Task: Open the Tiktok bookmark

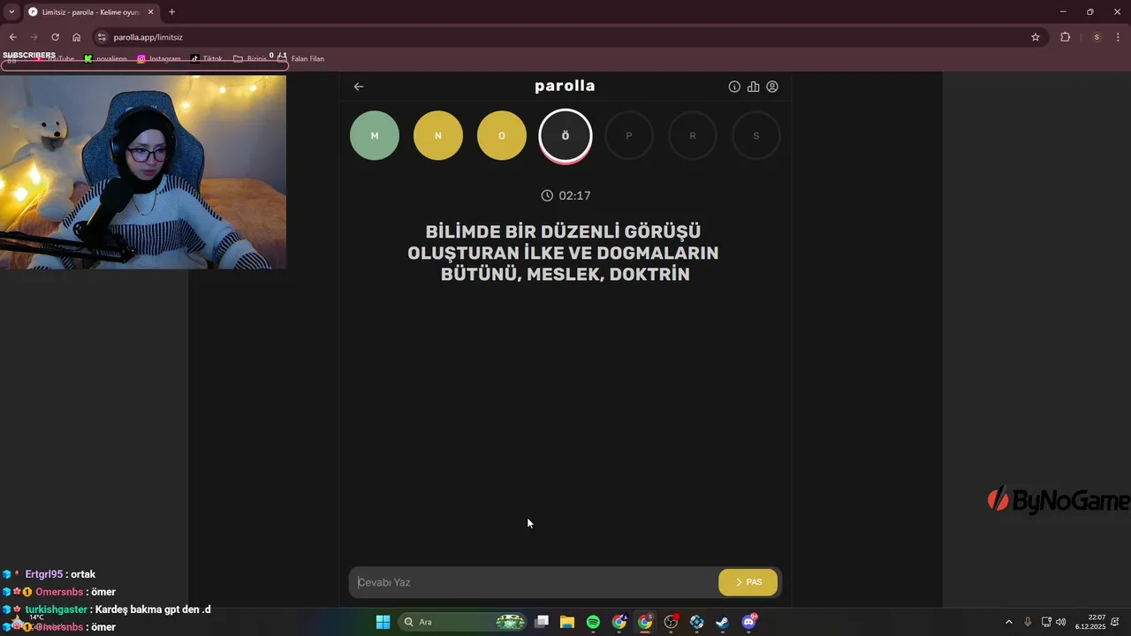Action: click(x=207, y=59)
